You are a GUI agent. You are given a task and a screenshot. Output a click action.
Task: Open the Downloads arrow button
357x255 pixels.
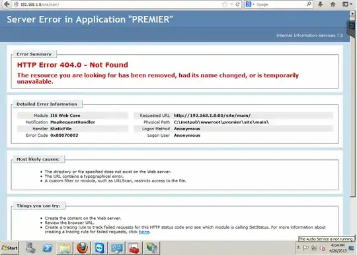[321, 4]
